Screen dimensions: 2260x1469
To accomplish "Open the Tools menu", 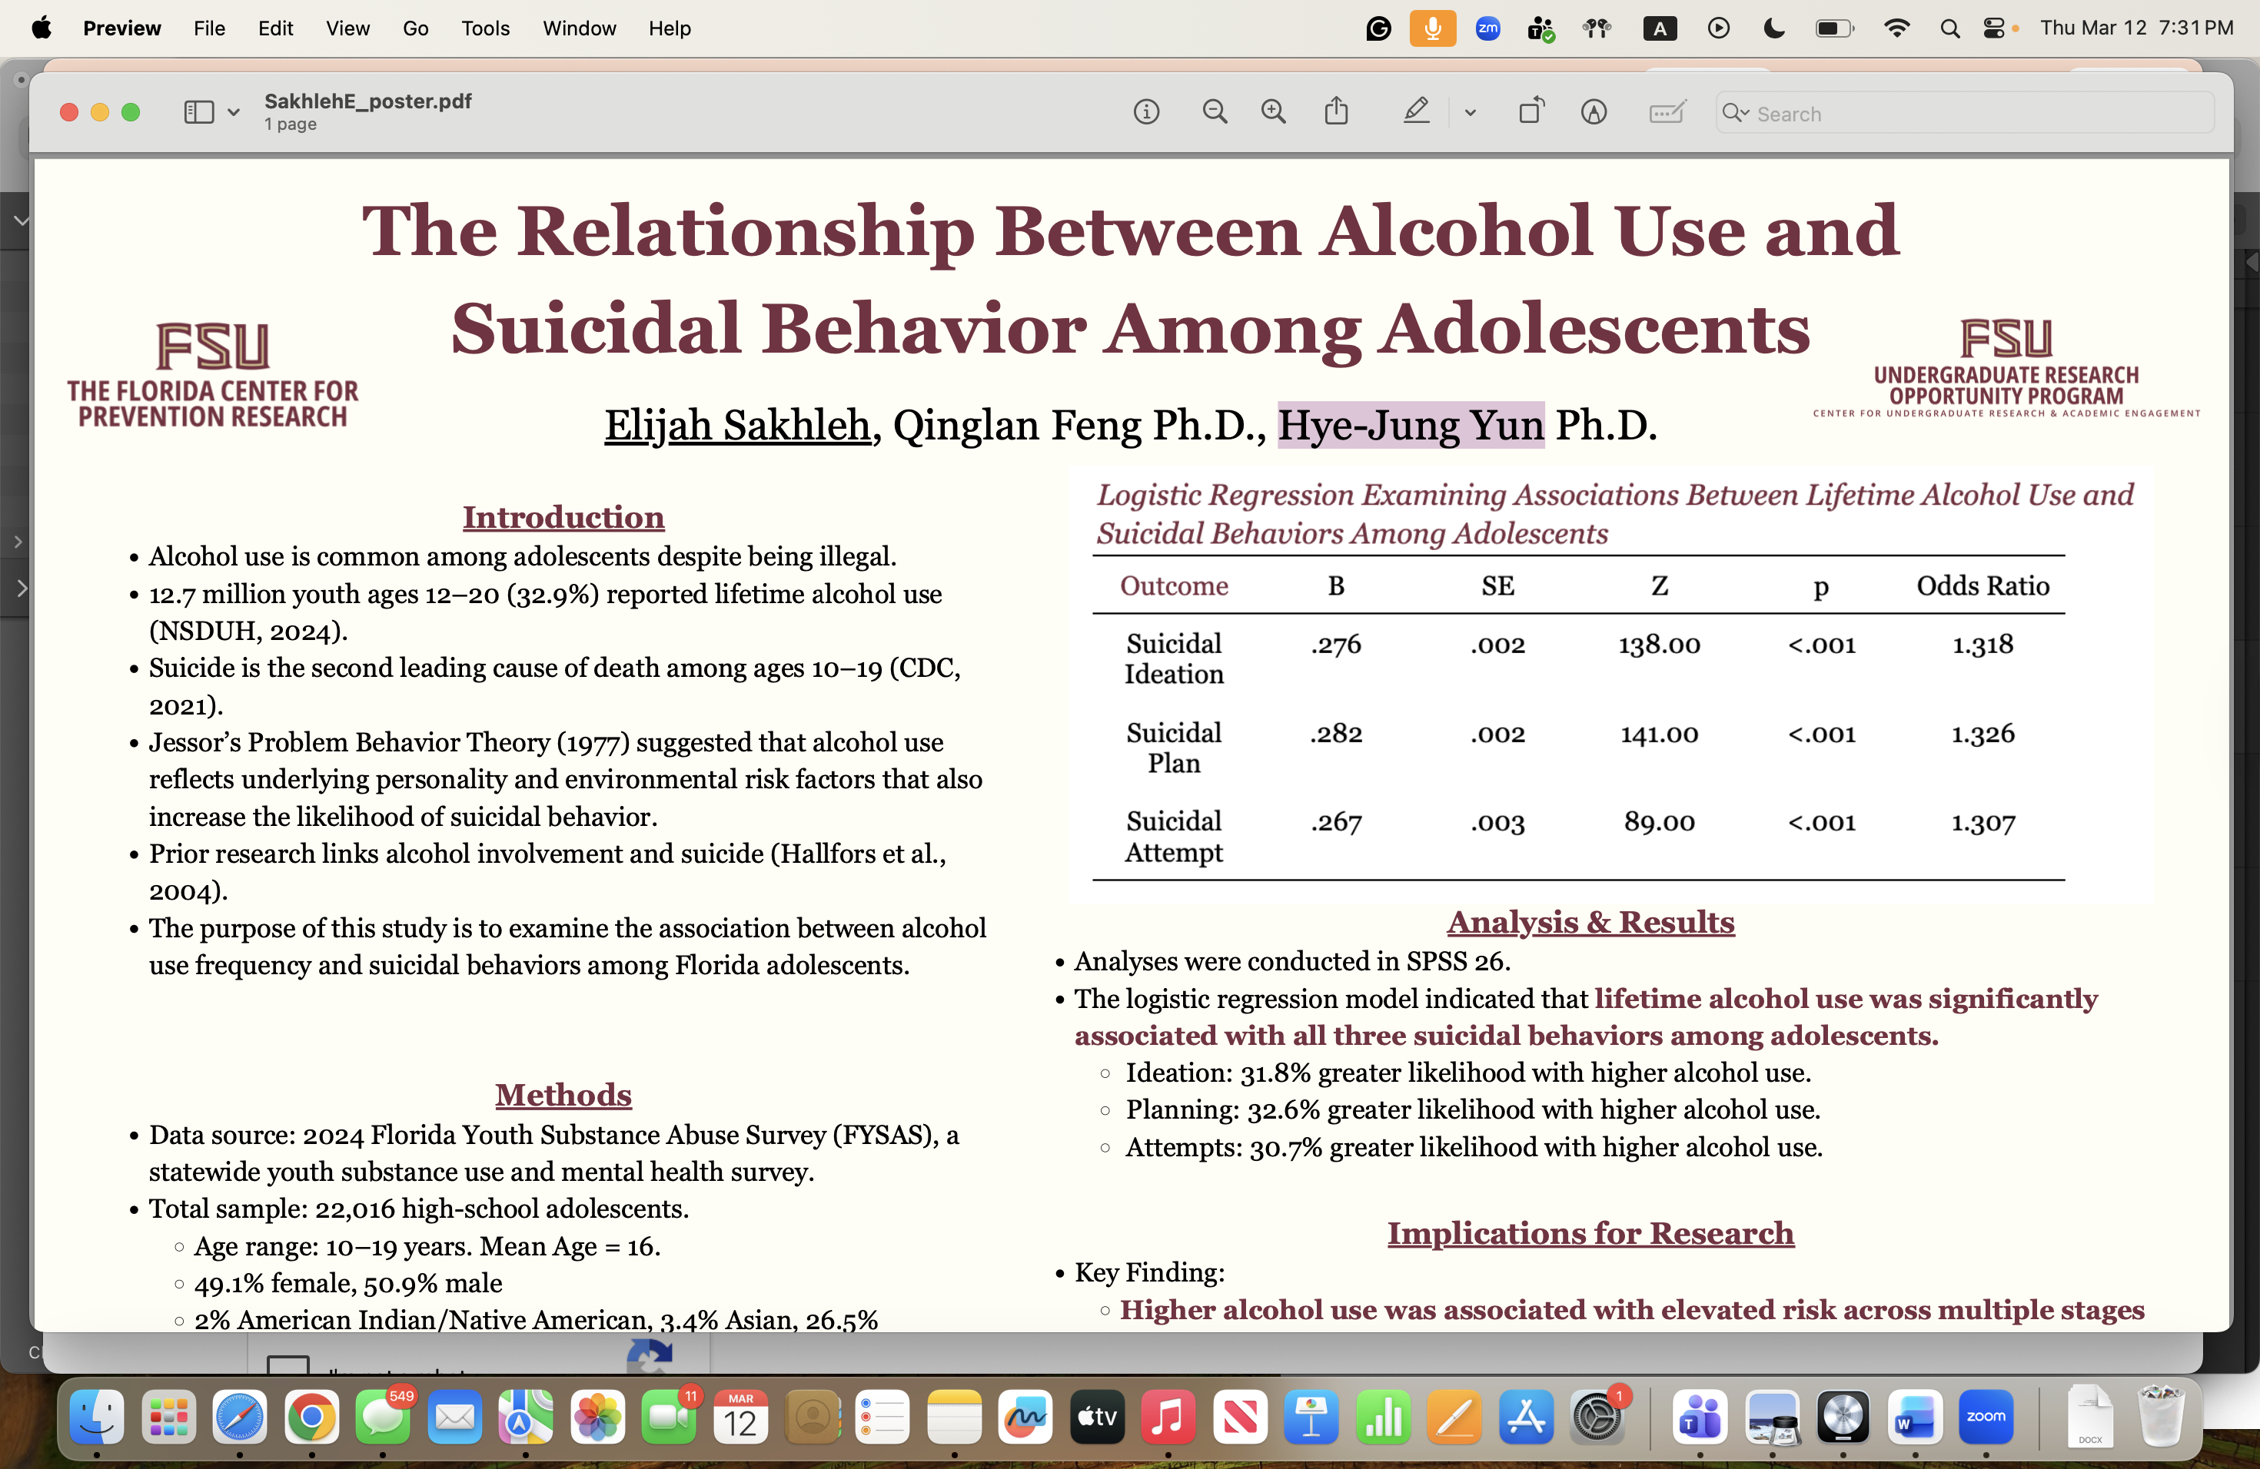I will pyautogui.click(x=485, y=28).
